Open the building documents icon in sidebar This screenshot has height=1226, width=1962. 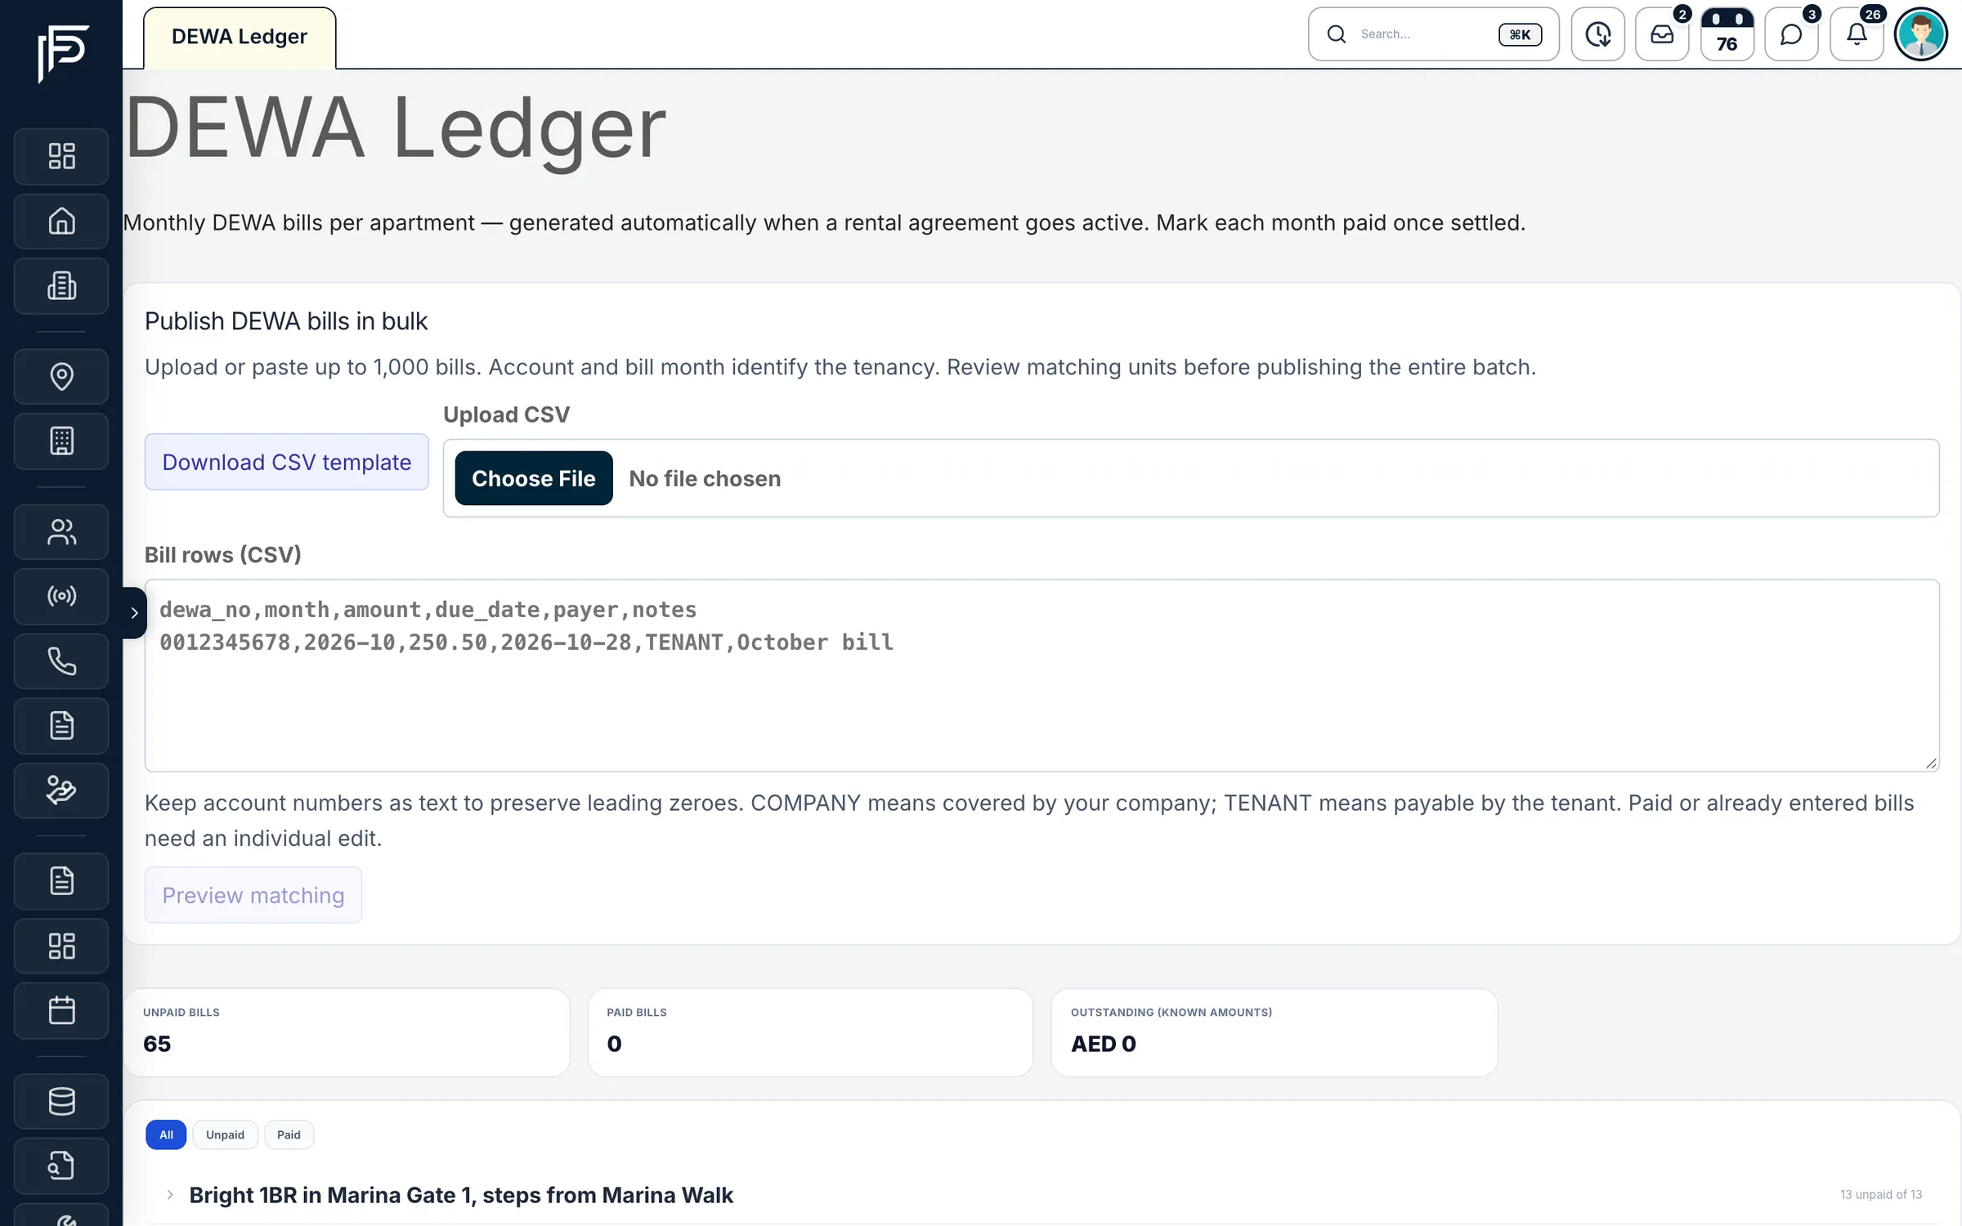(x=61, y=286)
